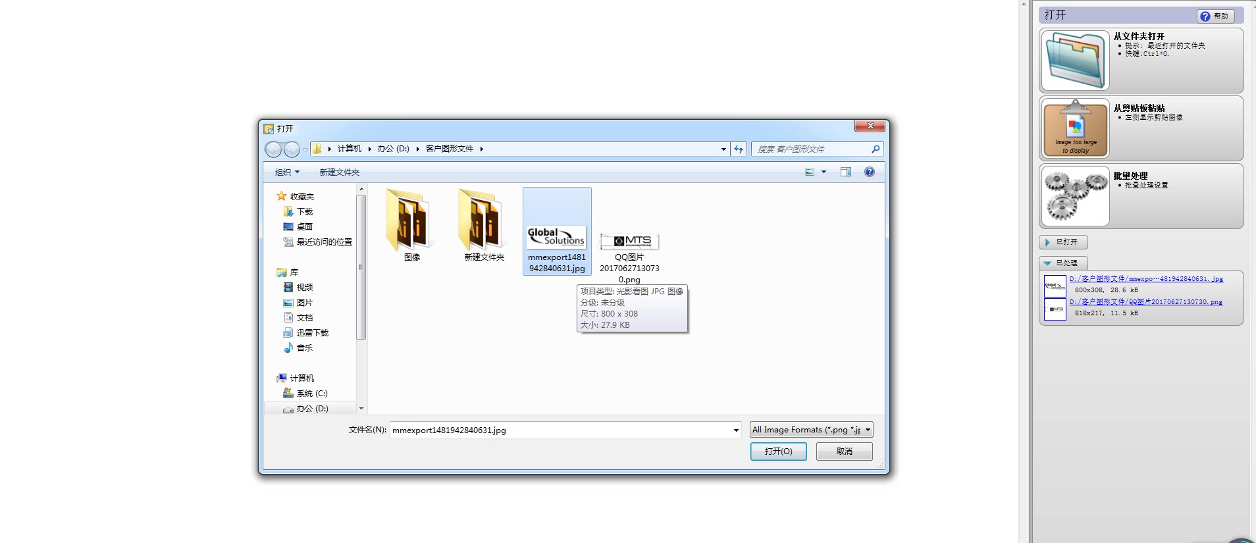
Task: Click the back navigation arrow
Action: coord(273,149)
